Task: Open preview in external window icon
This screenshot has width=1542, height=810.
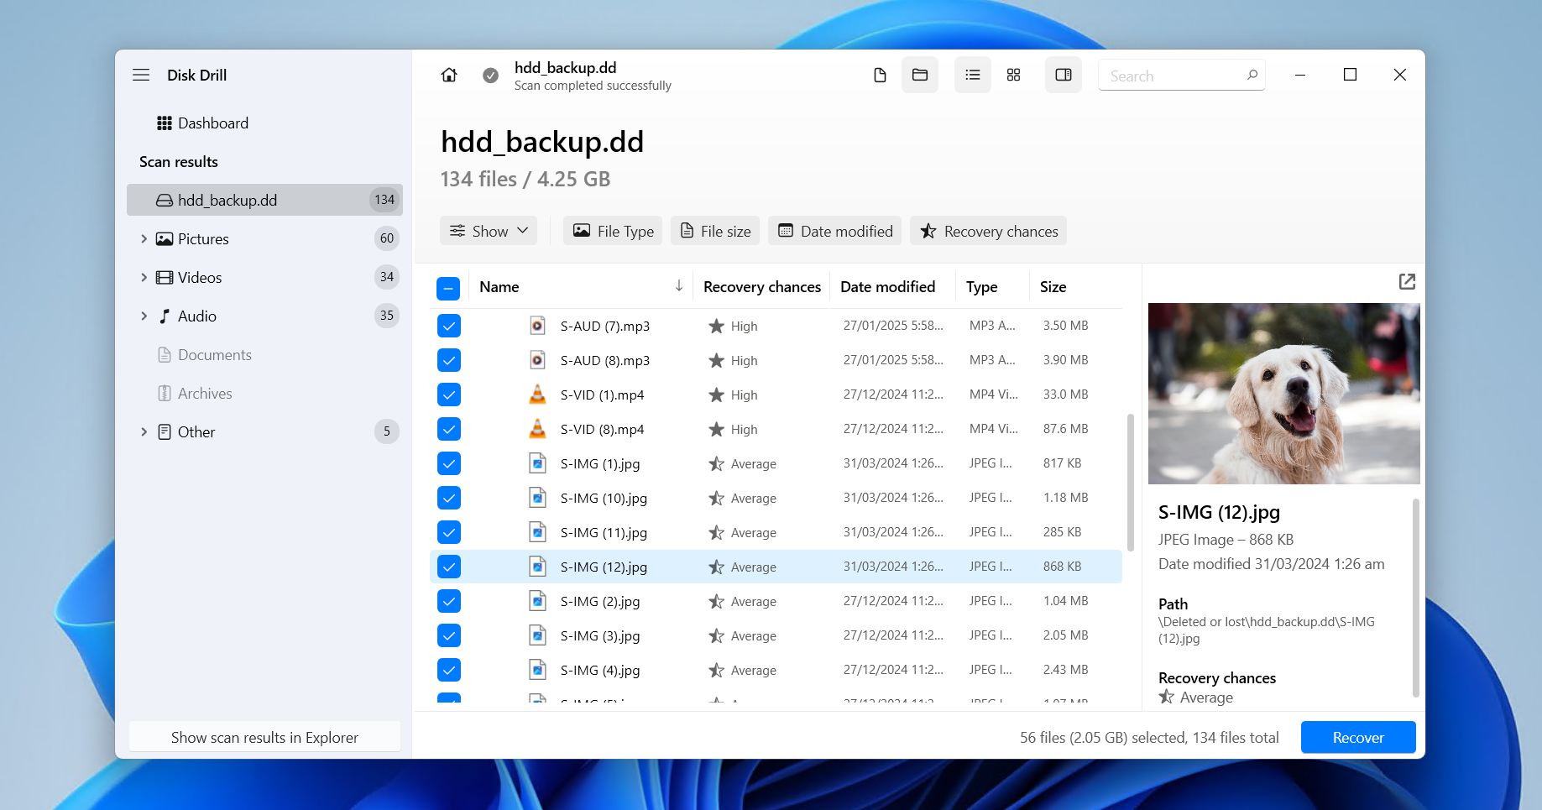Action: pyautogui.click(x=1407, y=282)
